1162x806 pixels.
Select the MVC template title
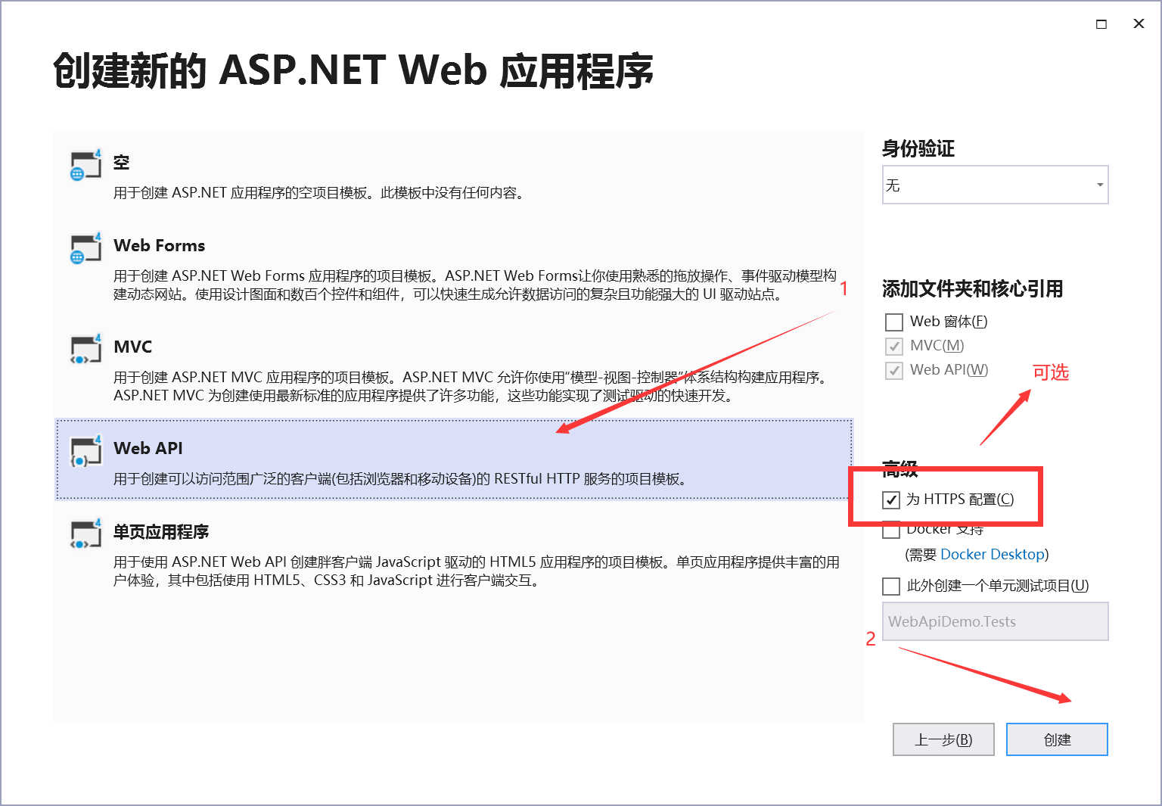(x=133, y=347)
